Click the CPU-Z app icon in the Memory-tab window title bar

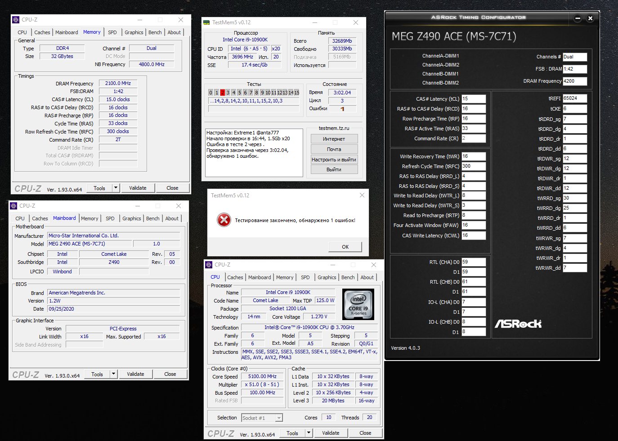(16, 20)
